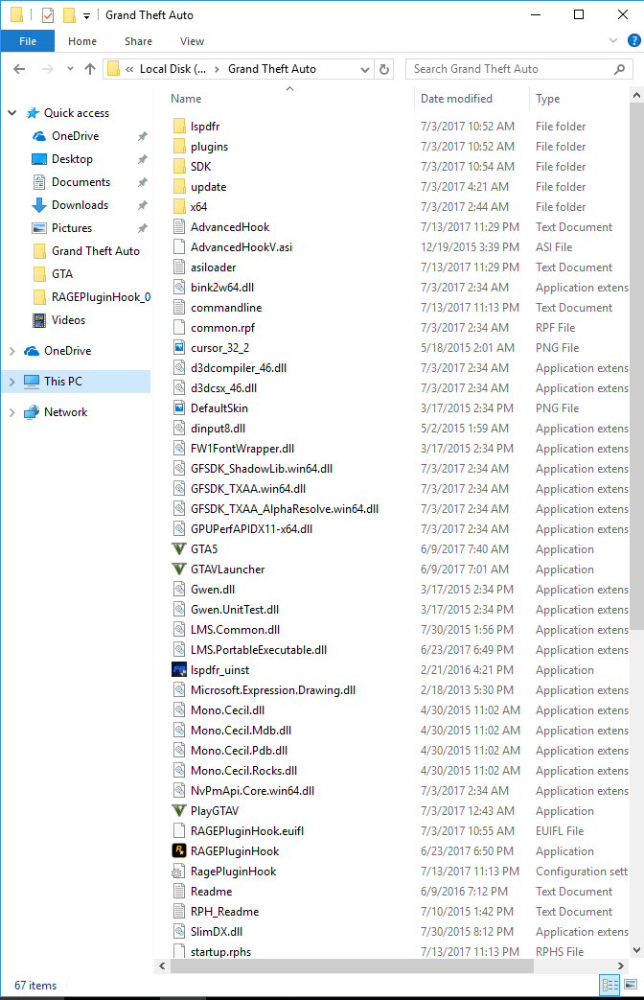Collapse the Quick access tree node
644x1000 pixels.
pyautogui.click(x=12, y=113)
